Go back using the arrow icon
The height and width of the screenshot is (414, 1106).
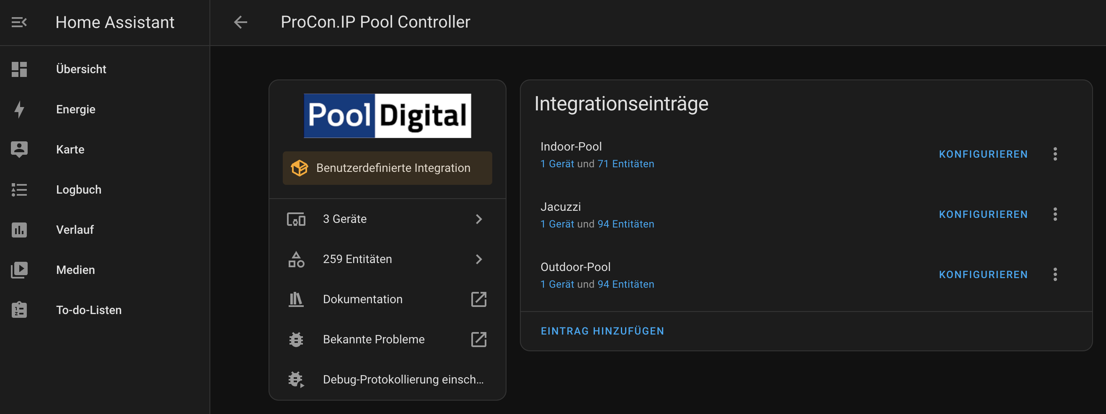pos(240,22)
